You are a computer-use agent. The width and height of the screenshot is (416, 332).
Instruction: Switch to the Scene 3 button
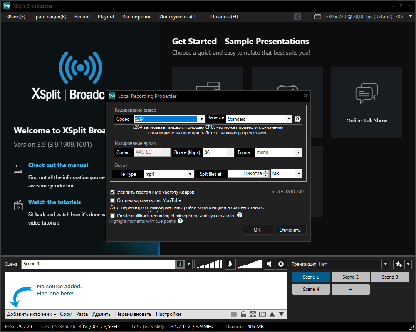coord(390,277)
